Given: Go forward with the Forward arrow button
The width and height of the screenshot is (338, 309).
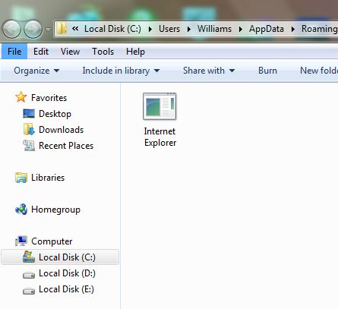Looking at the screenshot, I should (x=33, y=29).
